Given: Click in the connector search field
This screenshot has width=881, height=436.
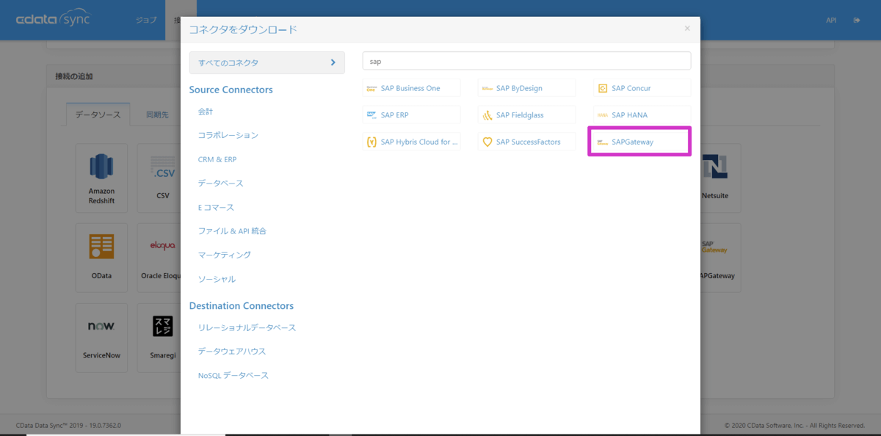Looking at the screenshot, I should point(526,62).
